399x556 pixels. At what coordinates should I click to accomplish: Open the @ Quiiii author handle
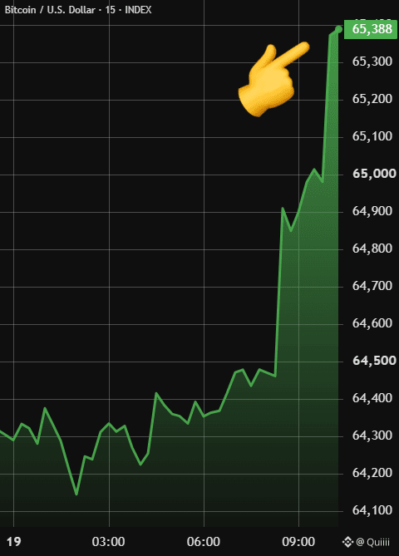[372, 542]
